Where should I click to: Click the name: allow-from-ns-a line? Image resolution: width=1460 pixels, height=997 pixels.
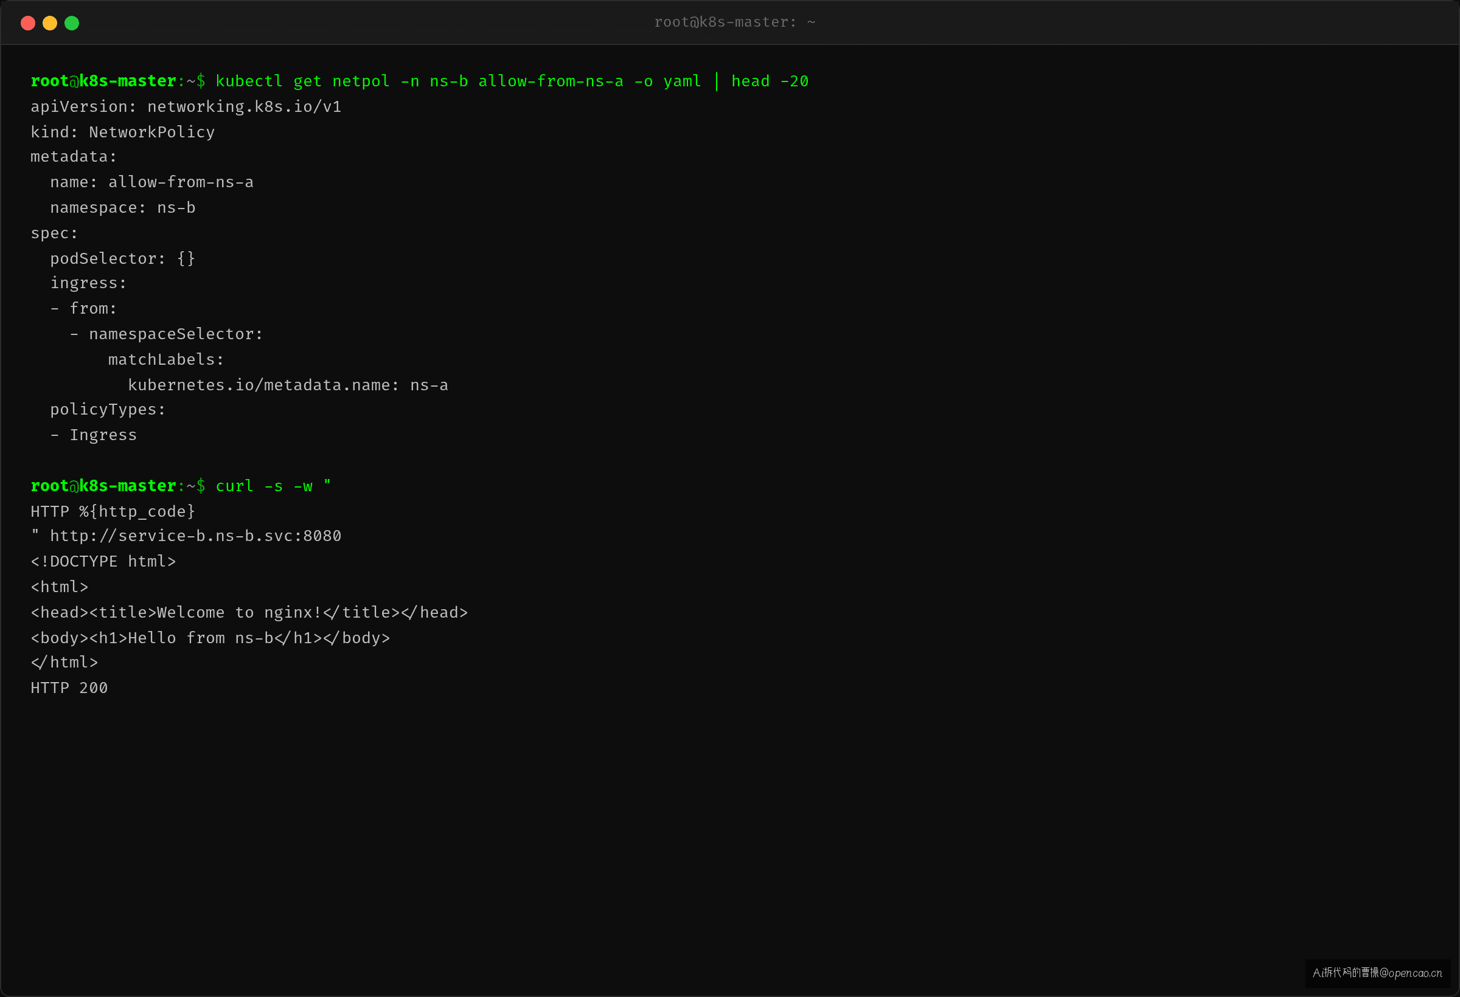pos(152,182)
